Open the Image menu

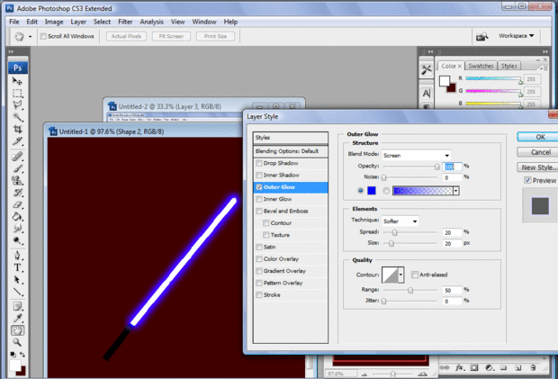[x=54, y=22]
